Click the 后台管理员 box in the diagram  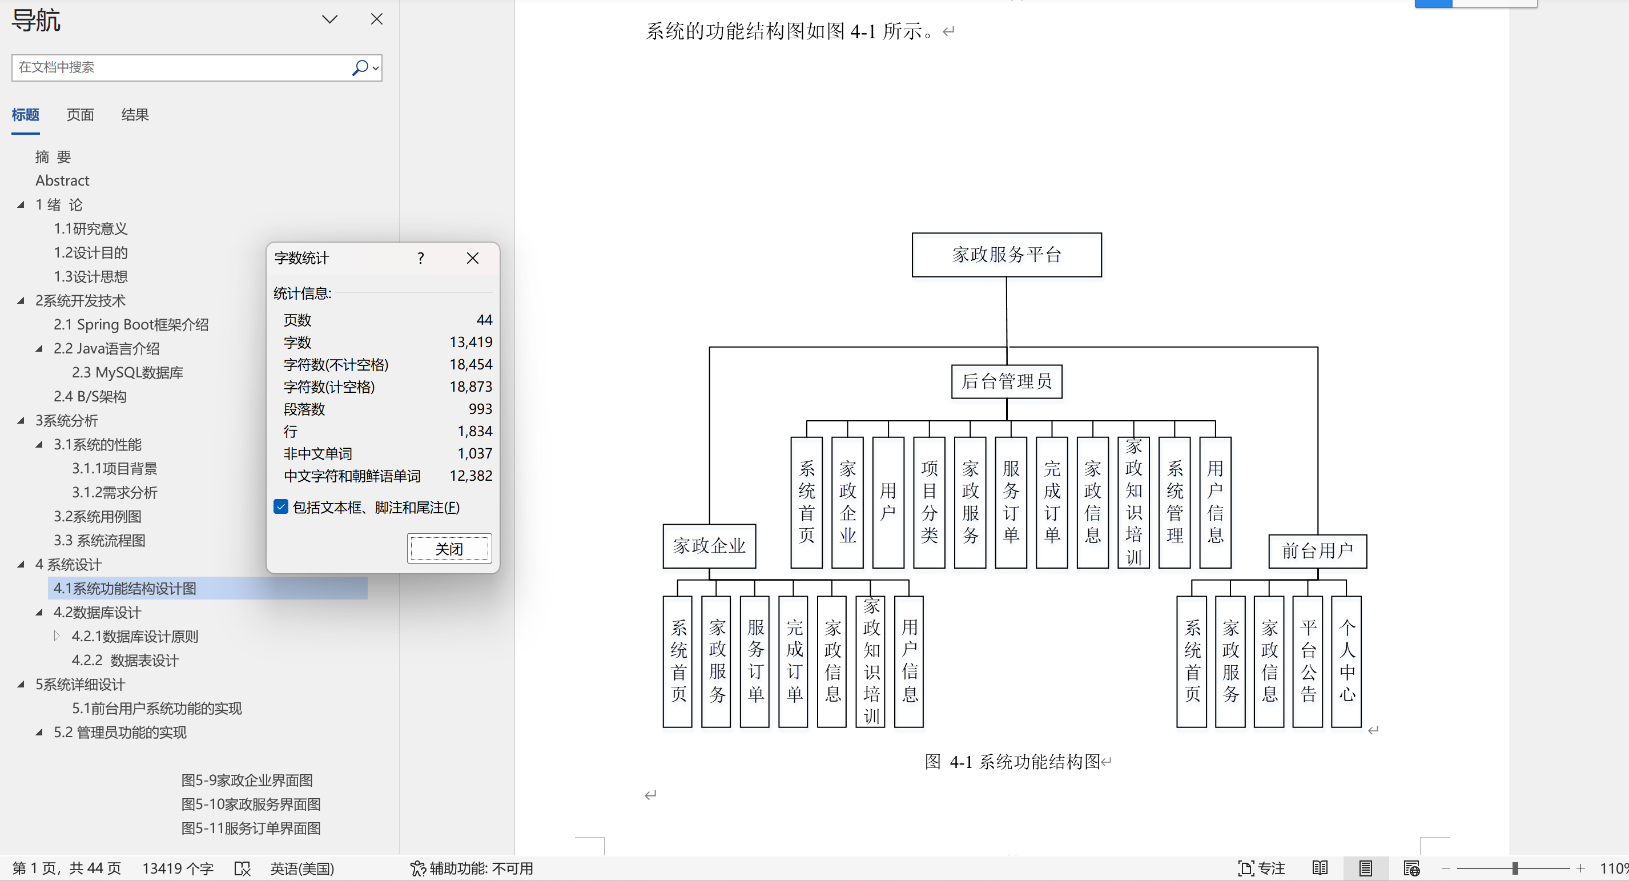pyautogui.click(x=1007, y=381)
